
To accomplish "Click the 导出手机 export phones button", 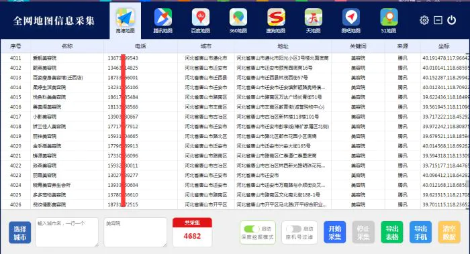I will pos(420,233).
